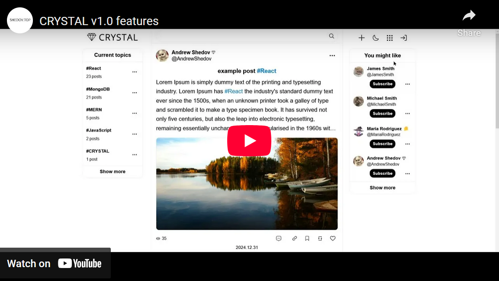Open options menu next to James Smith
Screen dimensions: 499x281
click(408, 84)
